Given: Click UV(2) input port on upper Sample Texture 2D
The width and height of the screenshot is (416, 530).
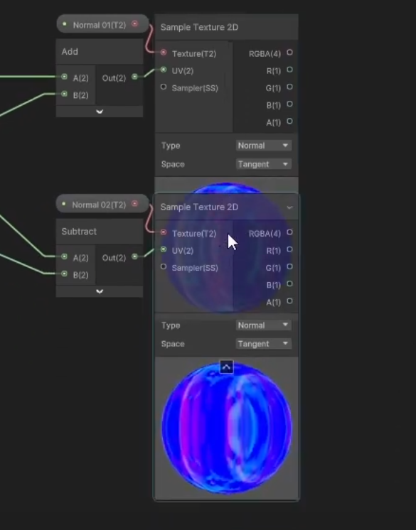Looking at the screenshot, I should point(164,70).
